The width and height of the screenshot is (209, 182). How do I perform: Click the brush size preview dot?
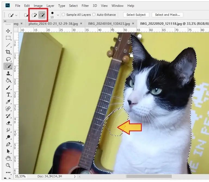coord(52,13)
